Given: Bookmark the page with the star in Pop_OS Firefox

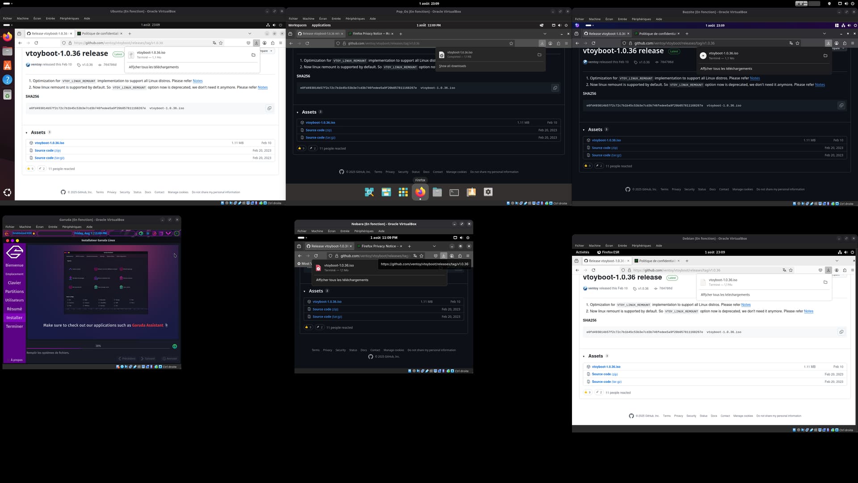Looking at the screenshot, I should tap(511, 43).
